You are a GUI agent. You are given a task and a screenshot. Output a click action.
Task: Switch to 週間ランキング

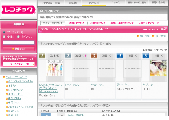point(77,23)
